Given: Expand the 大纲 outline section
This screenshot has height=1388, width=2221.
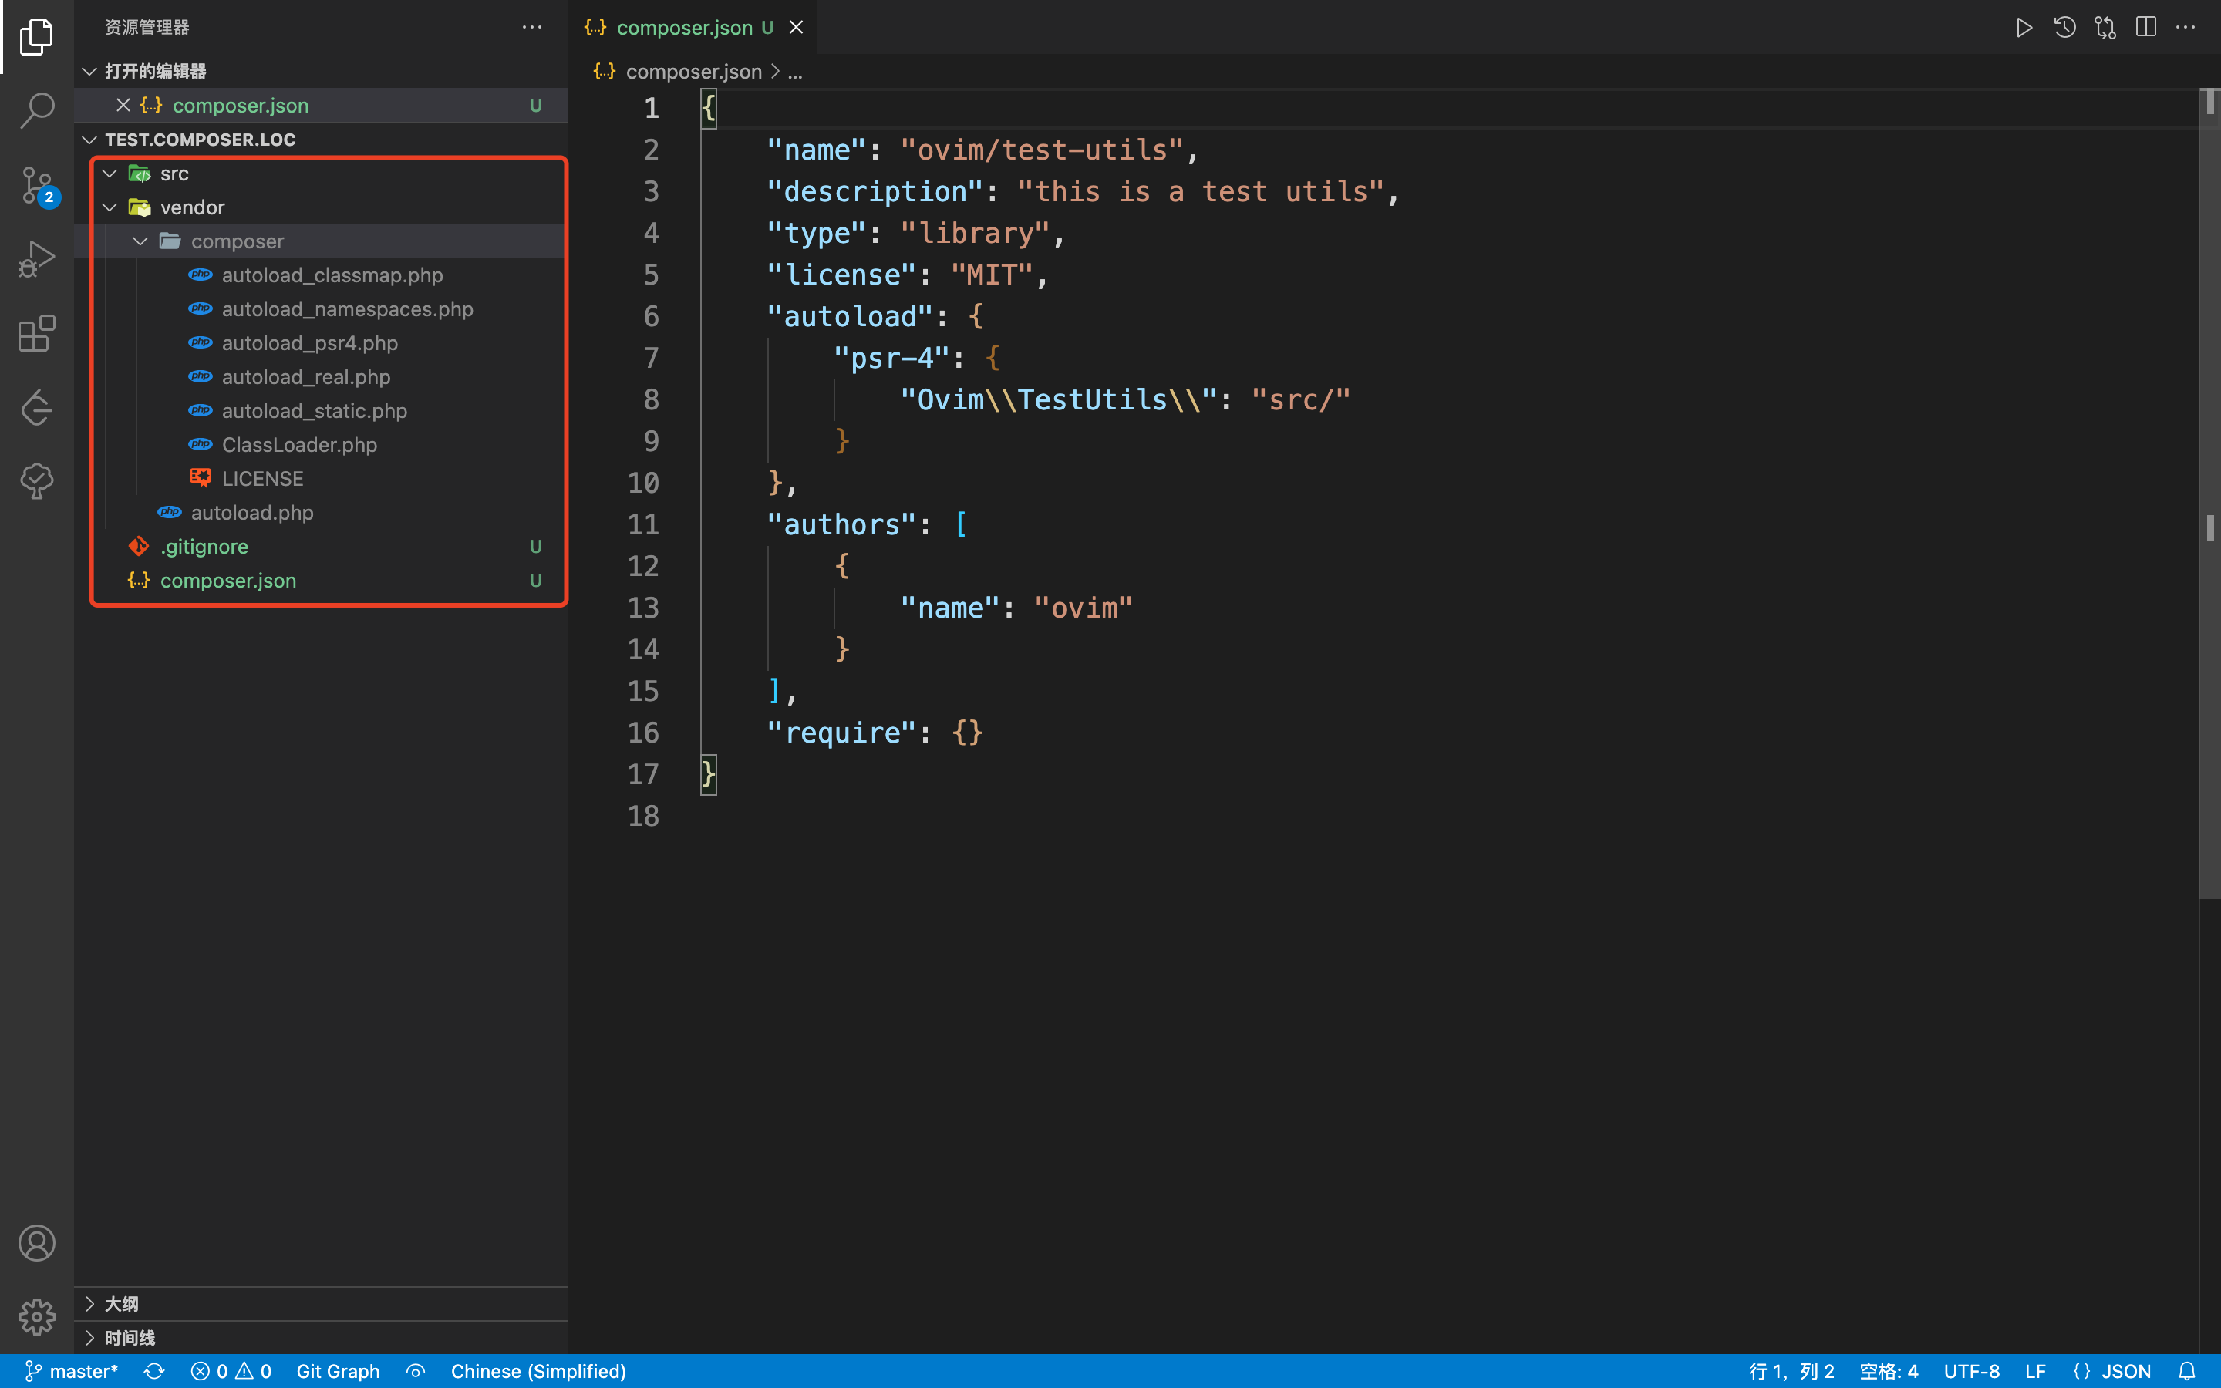Looking at the screenshot, I should click(x=121, y=1303).
